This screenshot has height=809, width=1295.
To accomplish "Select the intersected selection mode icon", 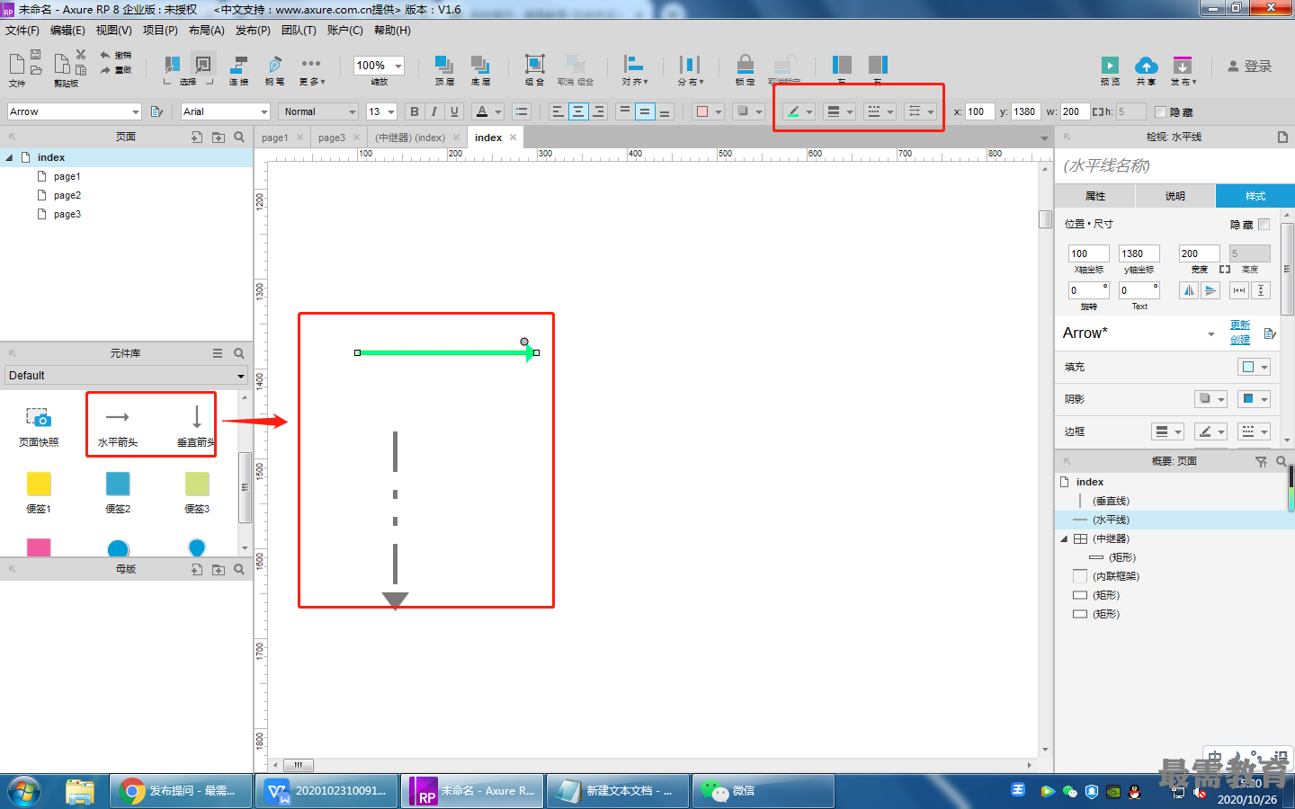I will [x=172, y=64].
